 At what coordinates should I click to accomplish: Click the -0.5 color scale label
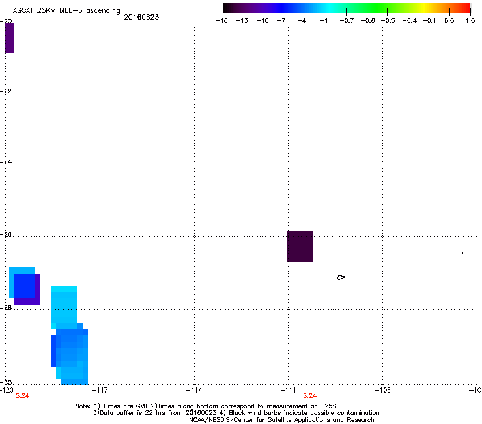(388, 21)
